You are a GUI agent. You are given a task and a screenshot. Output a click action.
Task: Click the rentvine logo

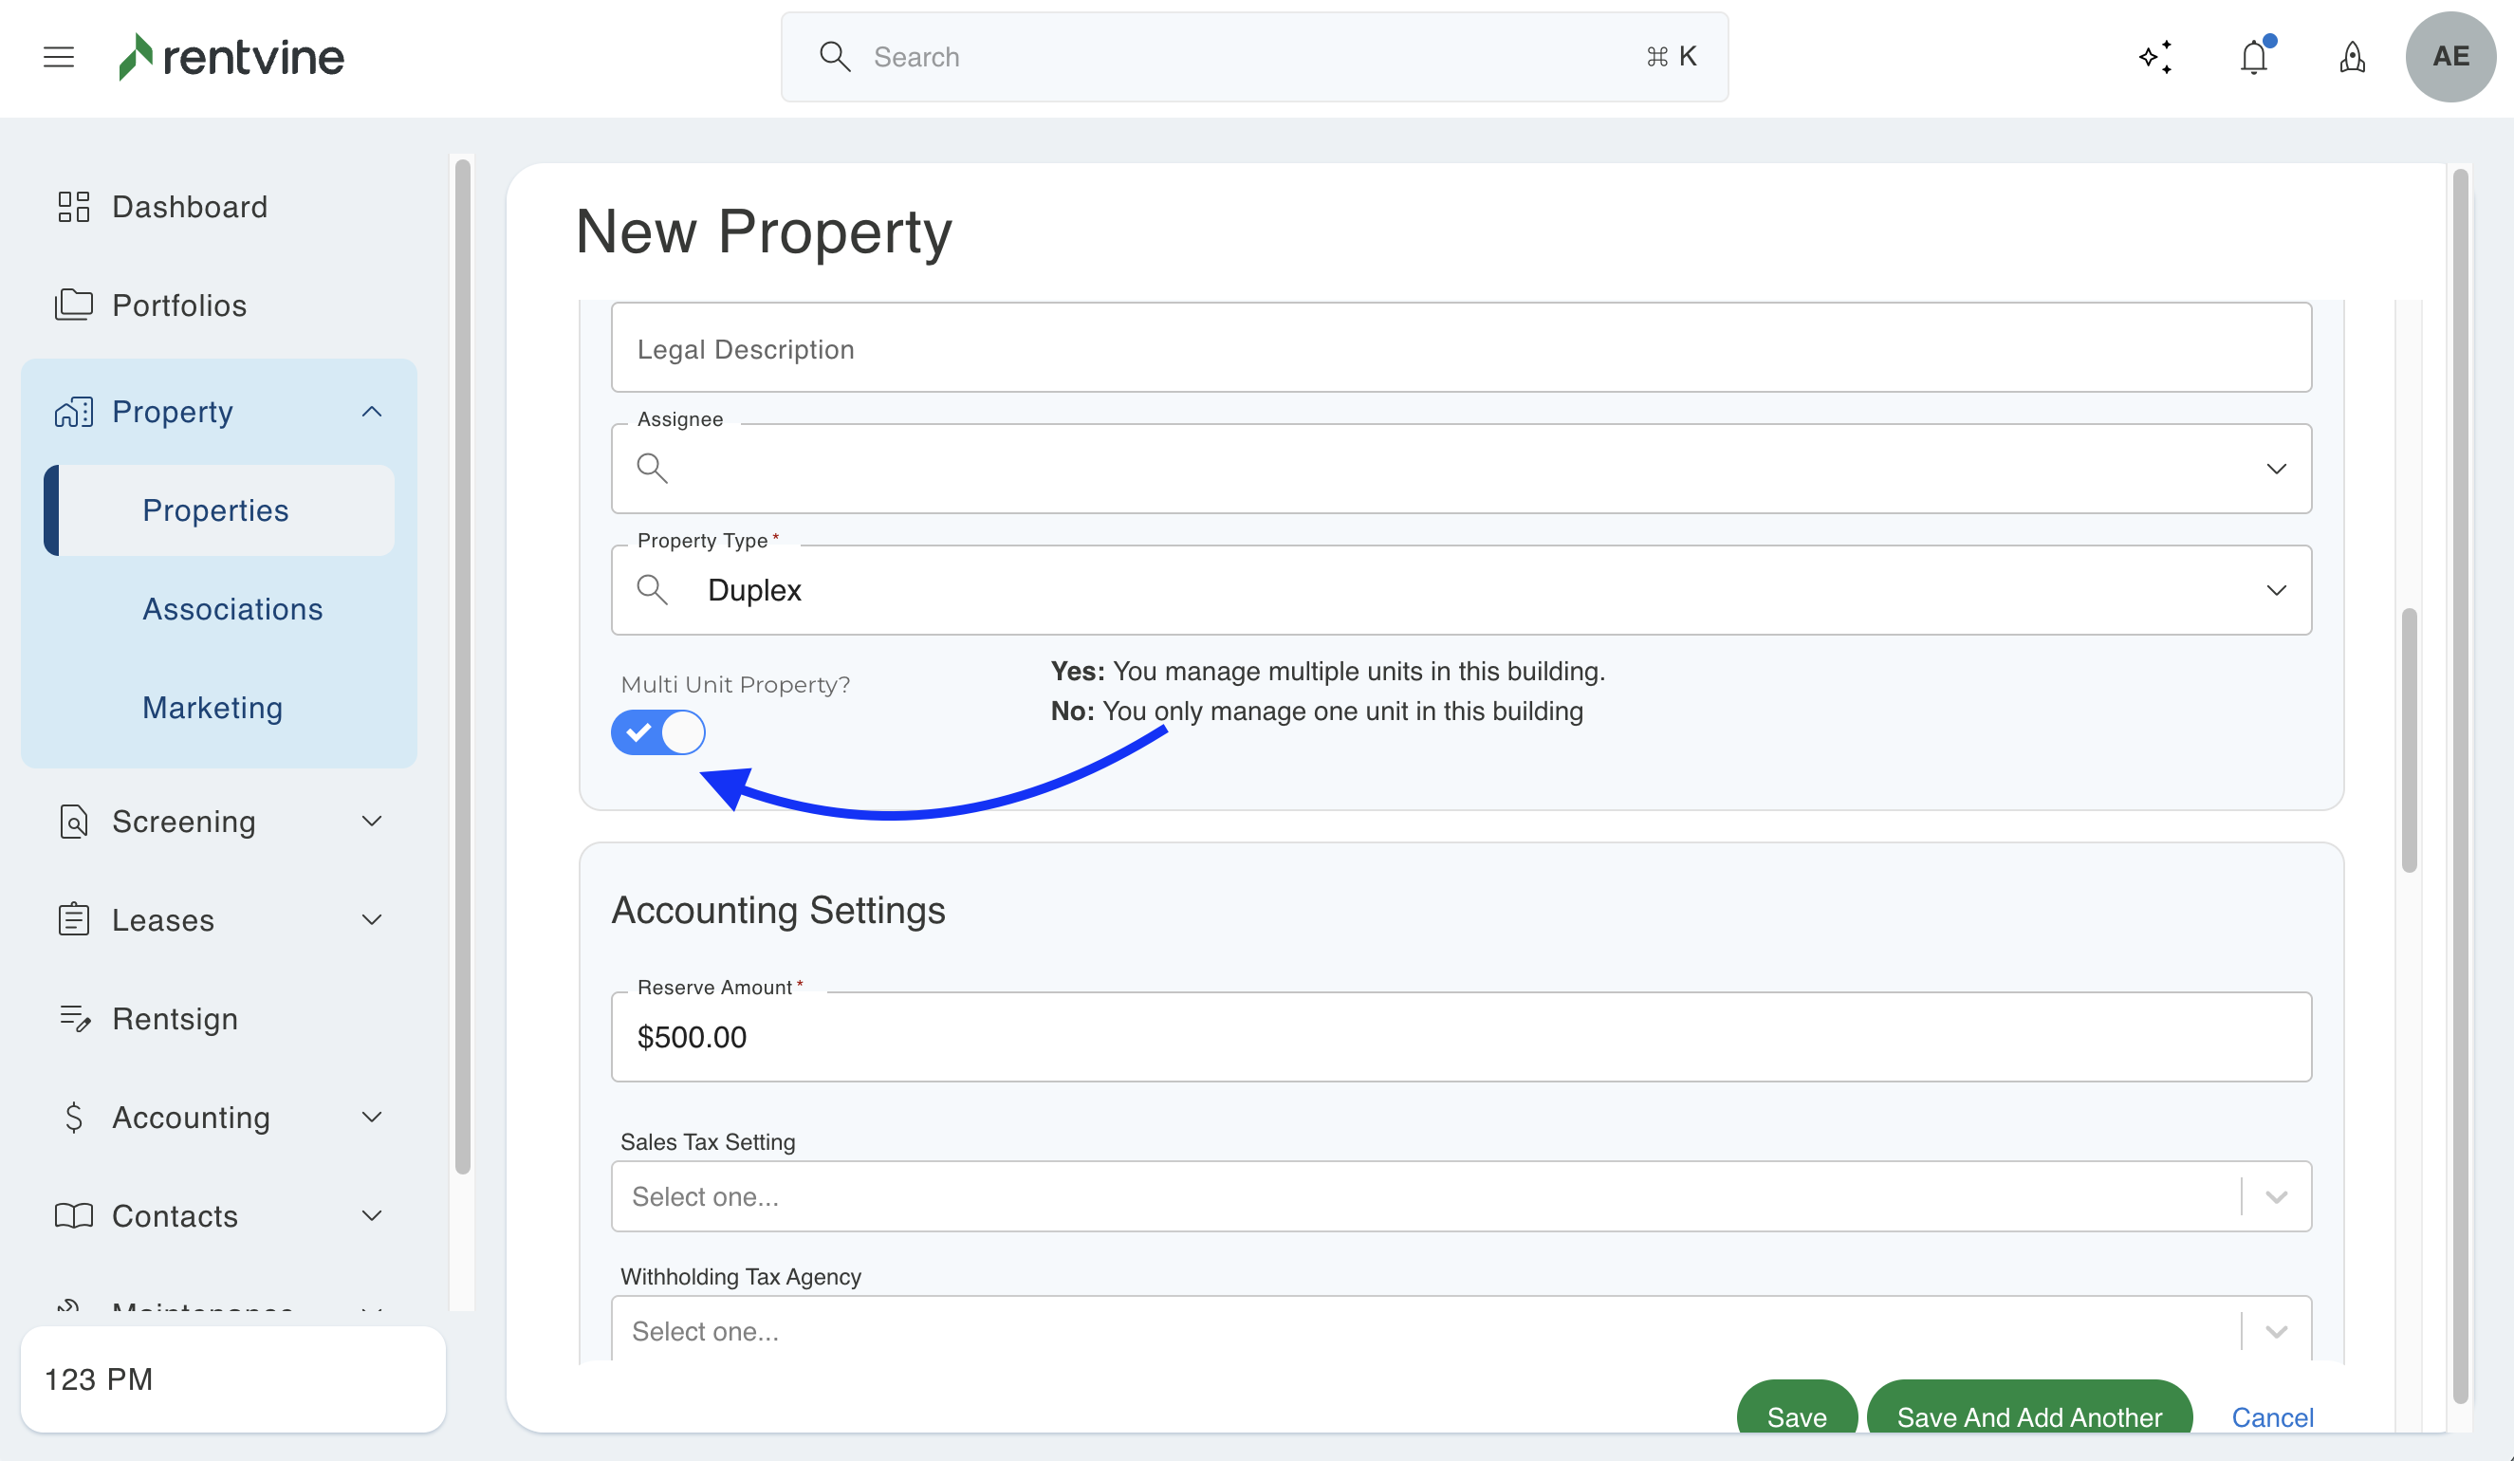[231, 57]
